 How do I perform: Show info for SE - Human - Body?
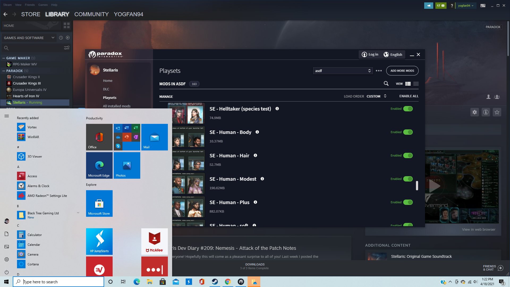257,132
